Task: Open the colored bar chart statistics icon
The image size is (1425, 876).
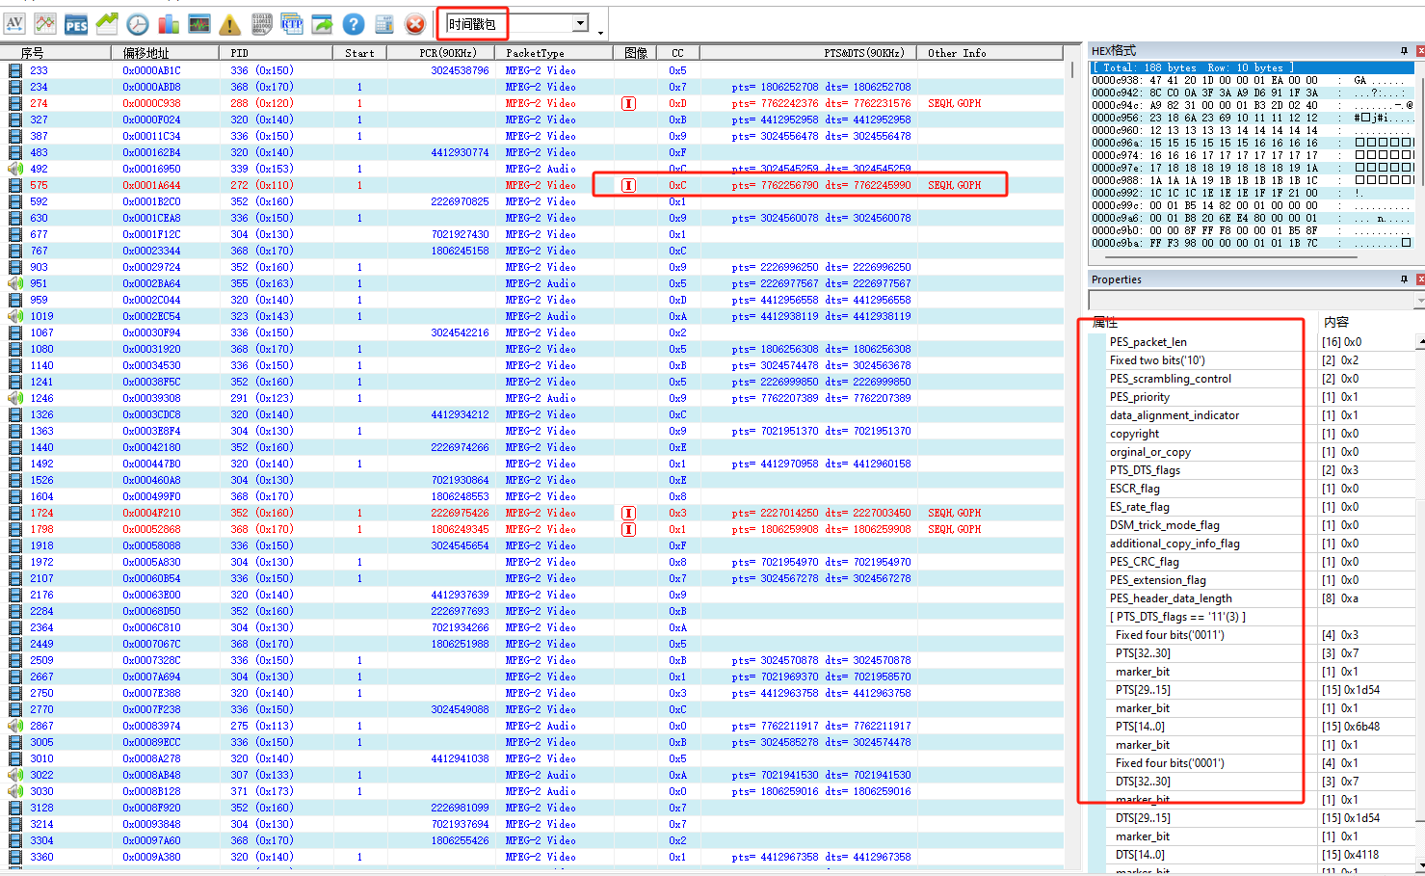Action: coord(169,24)
